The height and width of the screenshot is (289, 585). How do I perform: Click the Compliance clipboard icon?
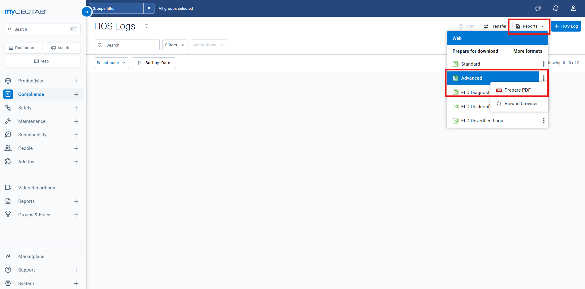pos(8,94)
